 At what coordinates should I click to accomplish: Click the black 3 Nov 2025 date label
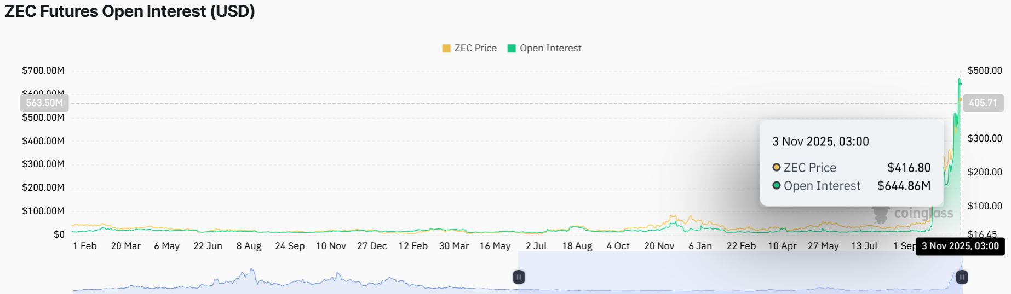(960, 246)
